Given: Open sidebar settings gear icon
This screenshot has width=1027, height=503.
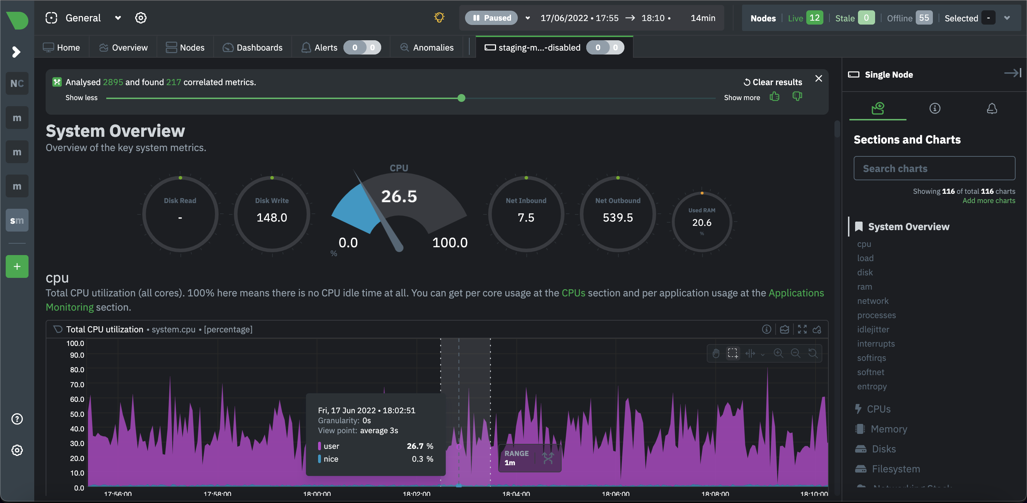Looking at the screenshot, I should tap(17, 450).
